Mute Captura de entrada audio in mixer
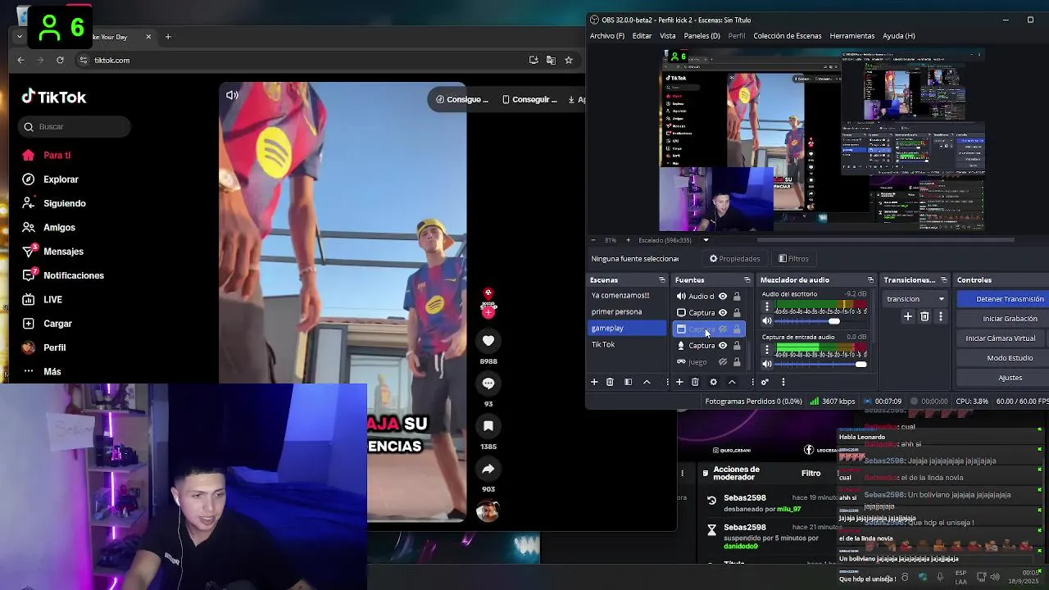 (767, 364)
